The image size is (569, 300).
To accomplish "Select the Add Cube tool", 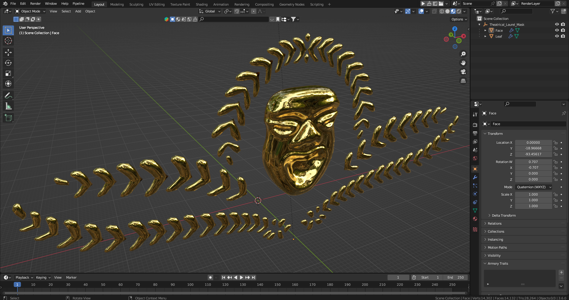I will (8, 118).
